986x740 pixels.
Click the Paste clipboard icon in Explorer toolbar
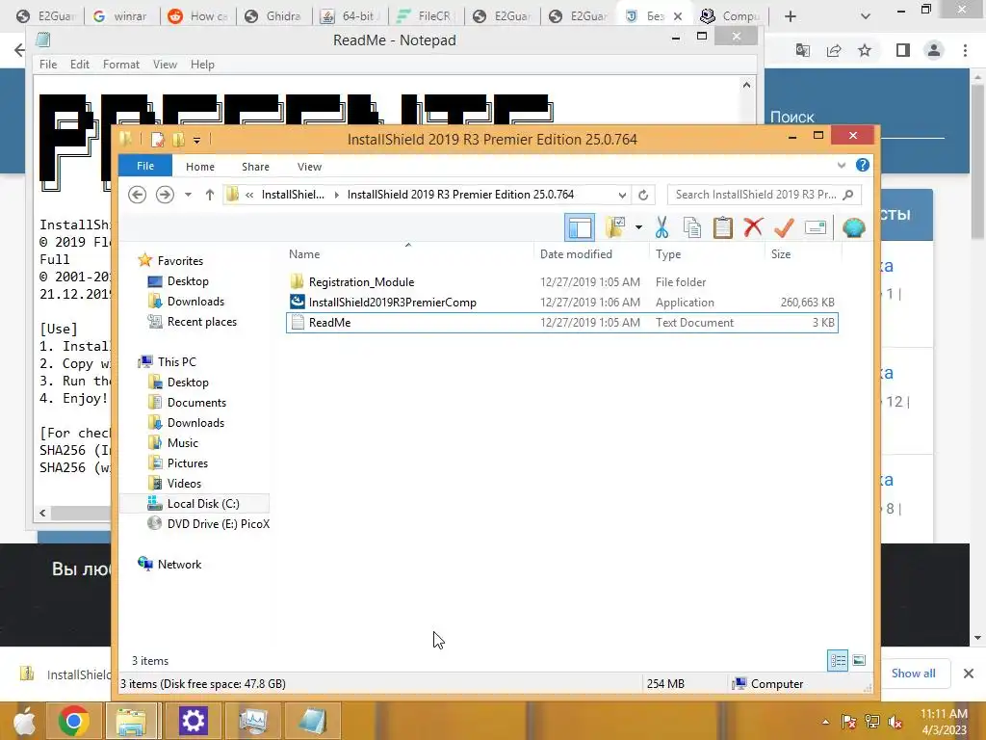pyautogui.click(x=722, y=227)
